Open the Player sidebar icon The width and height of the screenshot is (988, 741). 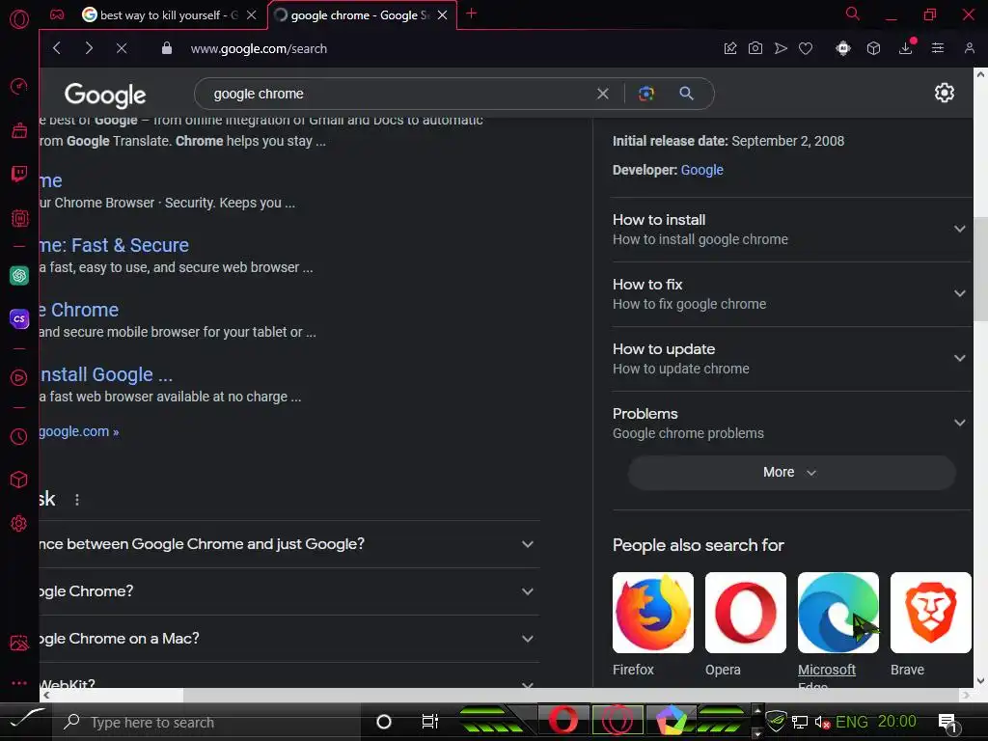[x=19, y=377]
